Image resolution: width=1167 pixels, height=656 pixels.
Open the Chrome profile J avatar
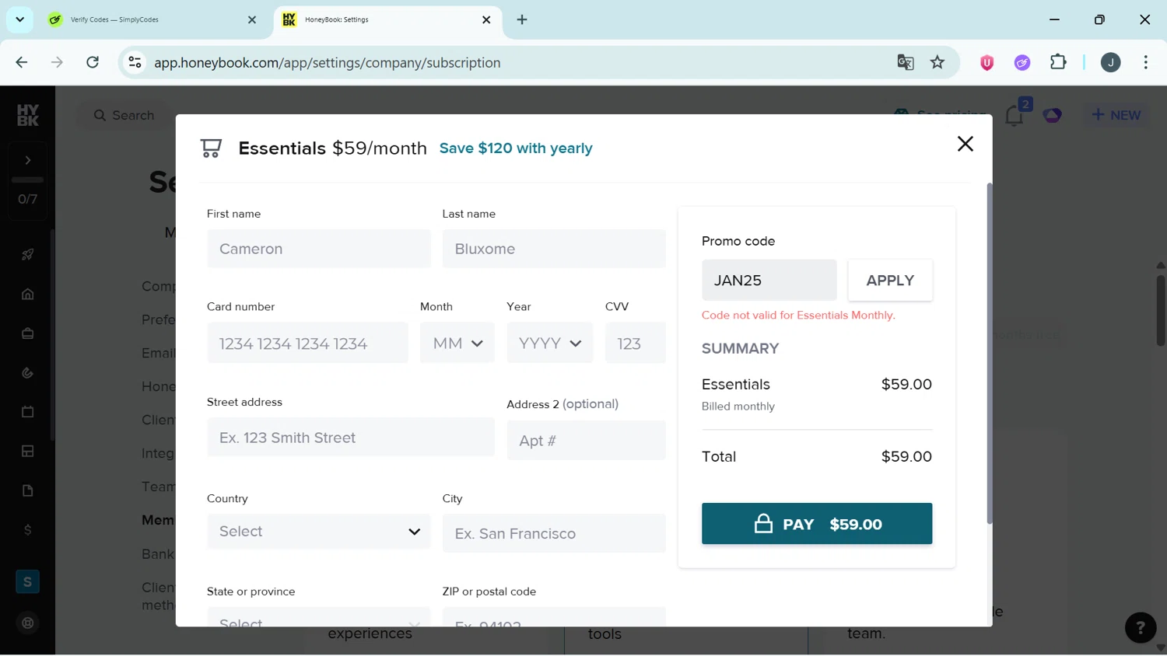1111,62
